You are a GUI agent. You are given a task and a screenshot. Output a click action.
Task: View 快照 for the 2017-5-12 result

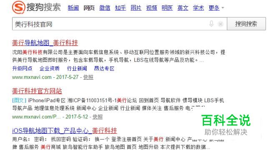(98, 117)
